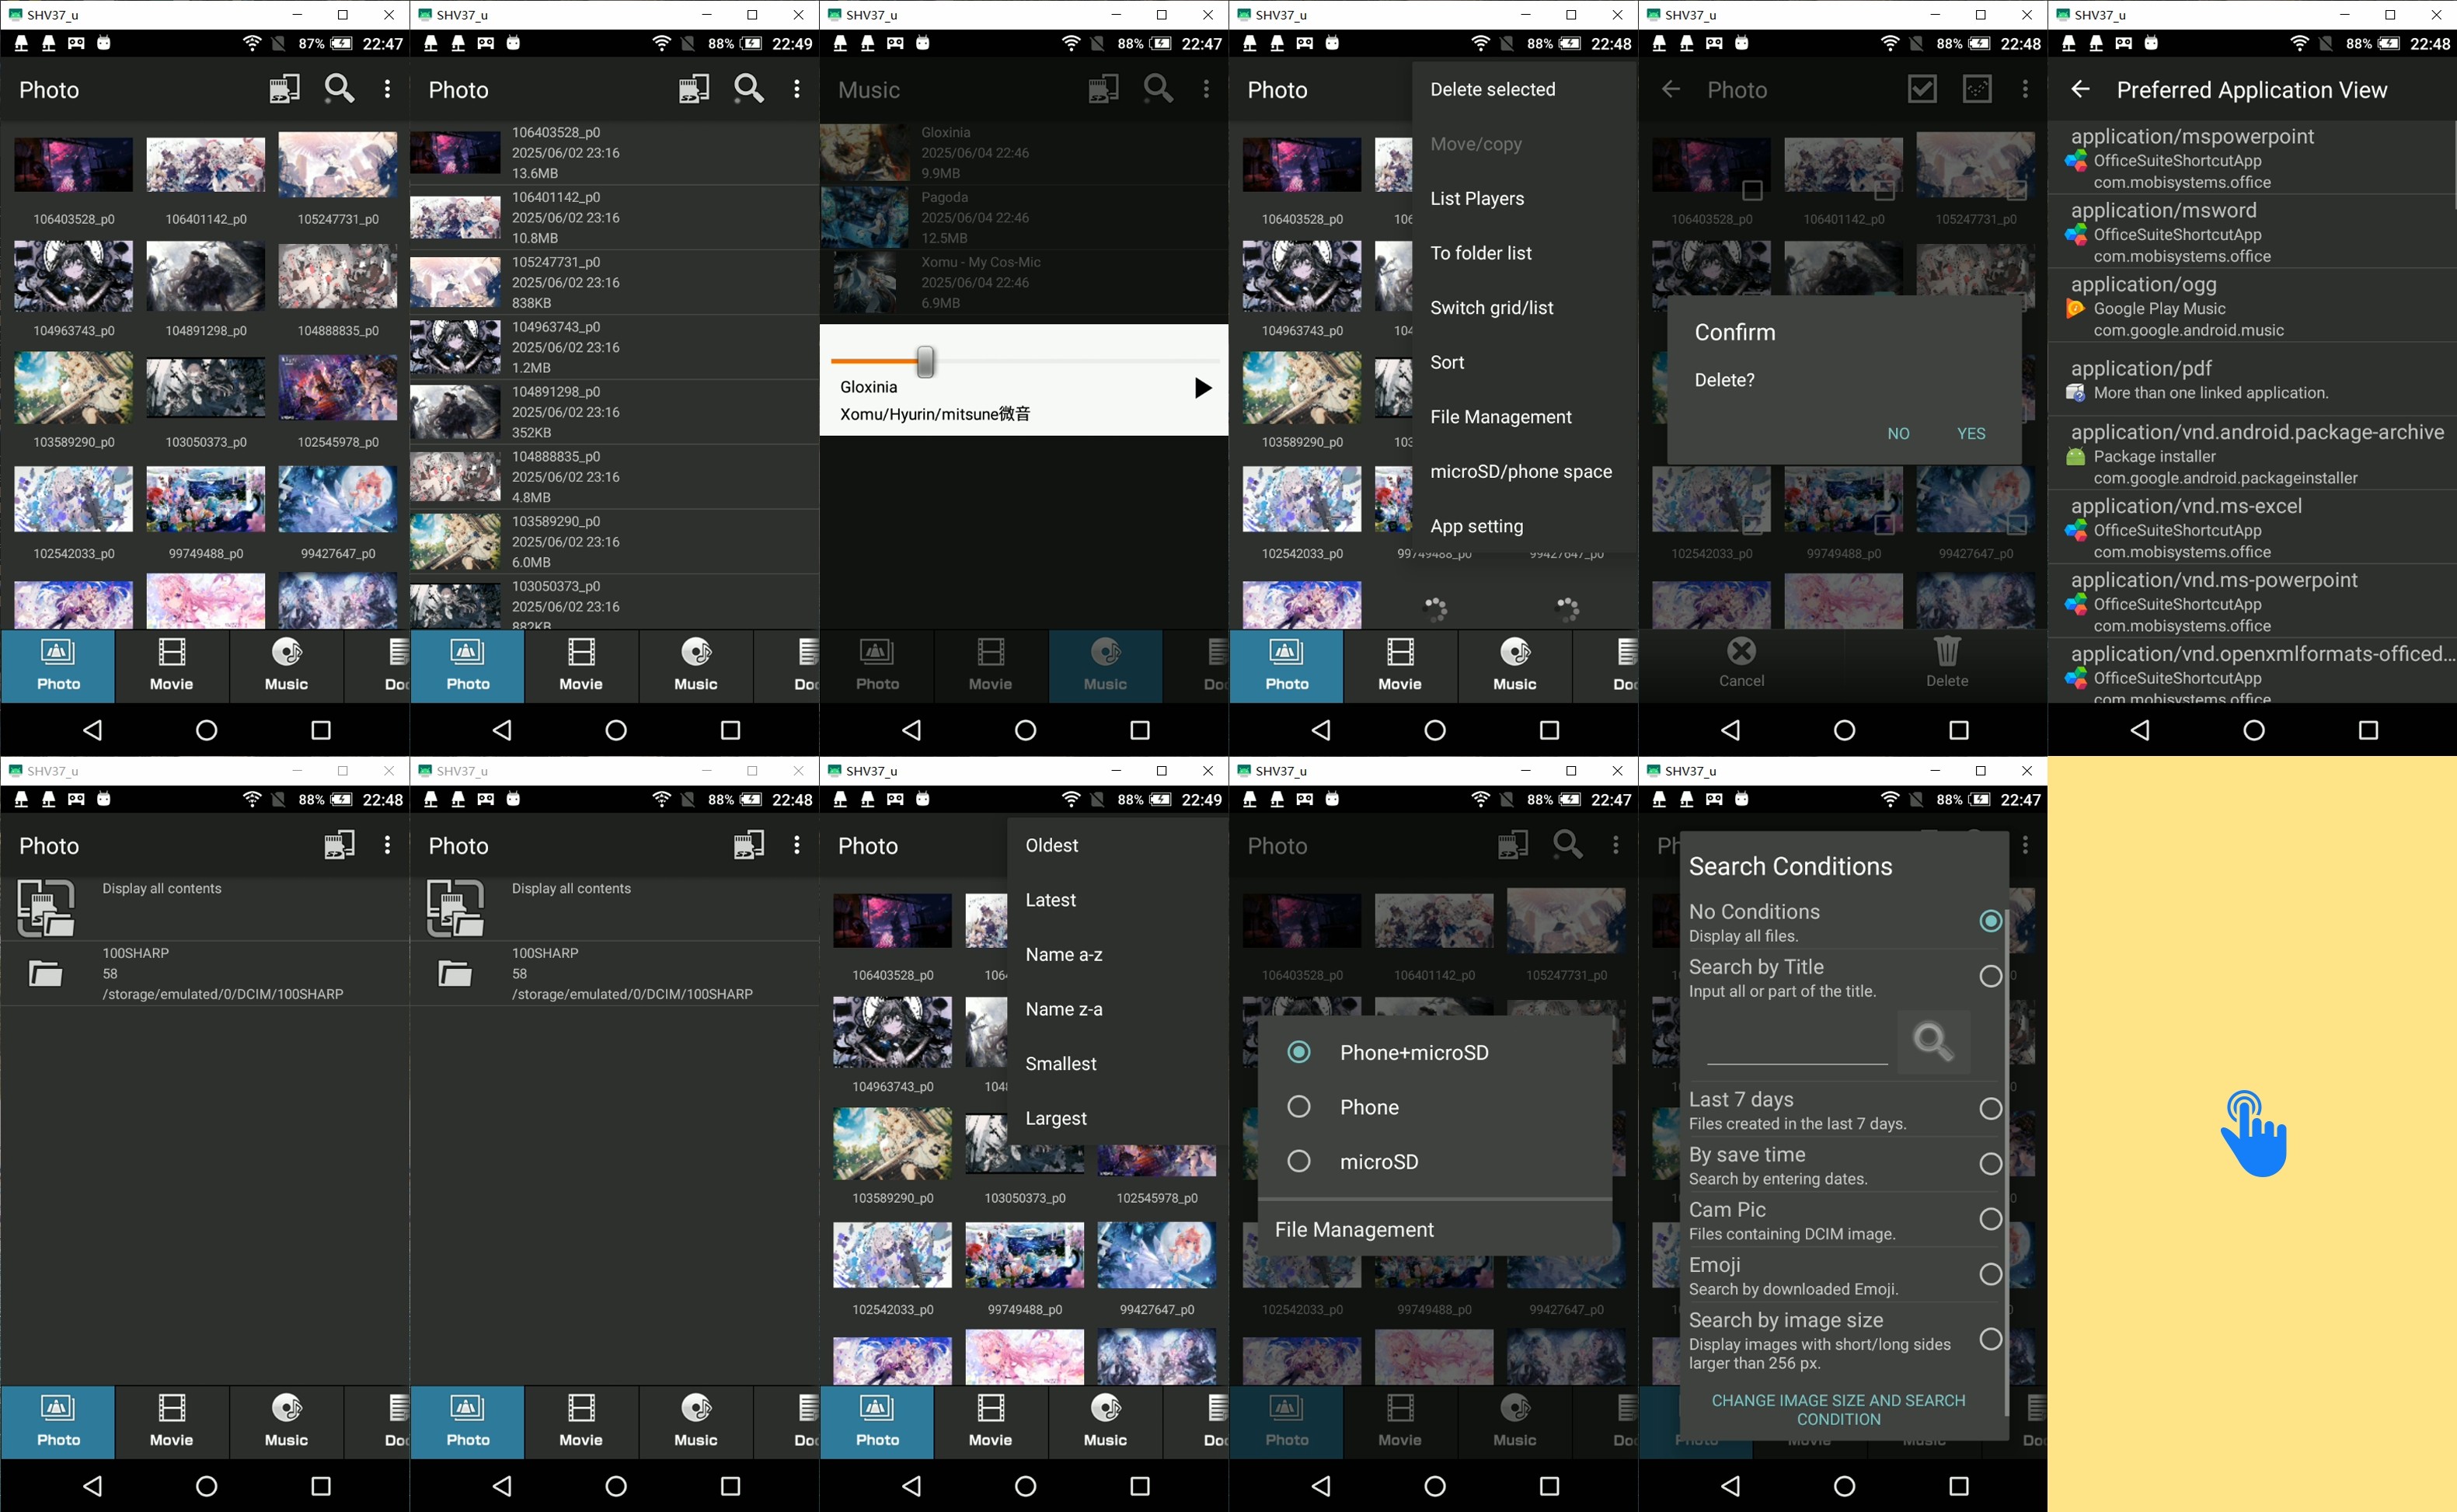The height and width of the screenshot is (1512, 2457).
Task: Select the Phone radio option in storage dialog
Action: tap(1298, 1107)
